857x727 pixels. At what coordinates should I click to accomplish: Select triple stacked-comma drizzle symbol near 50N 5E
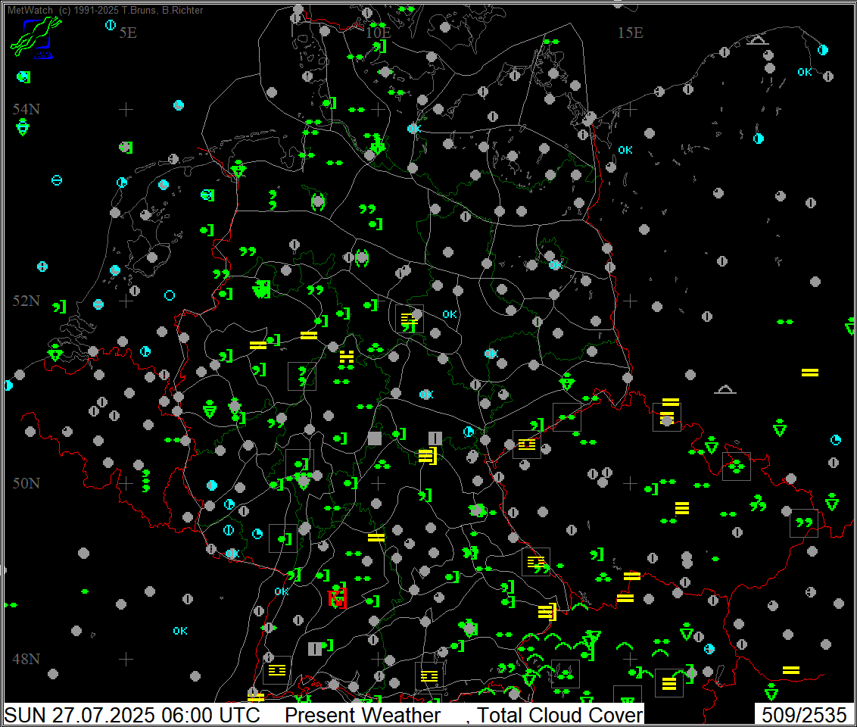click(146, 480)
